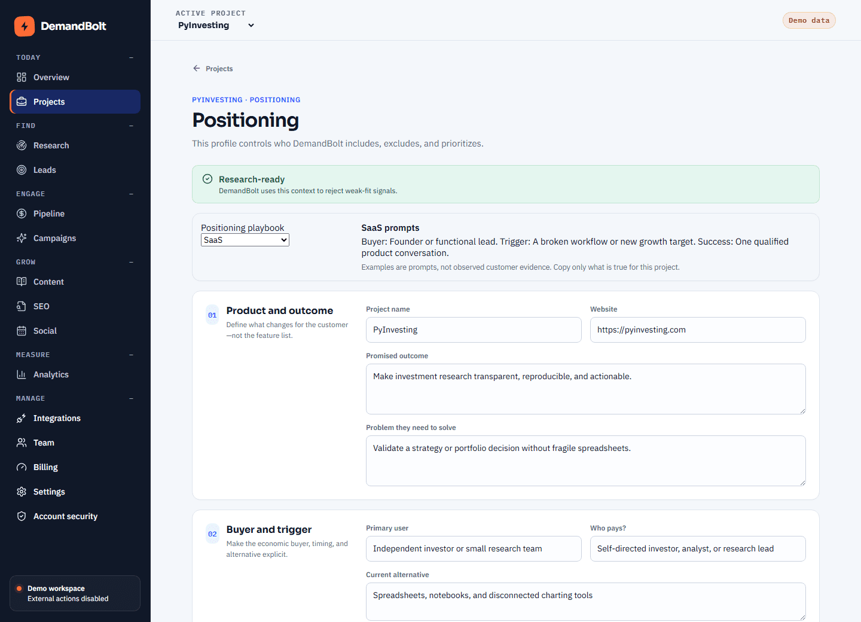Click the Pipeline dollar-coin icon
Viewport: 861px width, 622px height.
(x=22, y=214)
